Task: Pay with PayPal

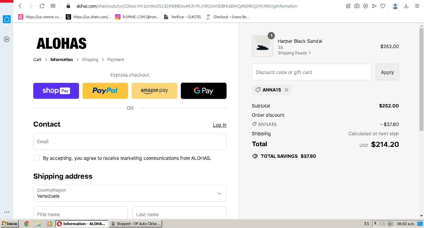Action: (x=105, y=91)
